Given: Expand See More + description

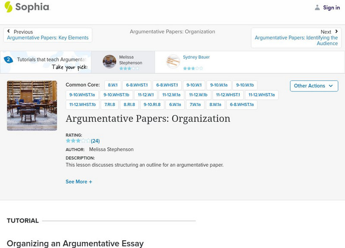Looking at the screenshot, I should (x=79, y=182).
